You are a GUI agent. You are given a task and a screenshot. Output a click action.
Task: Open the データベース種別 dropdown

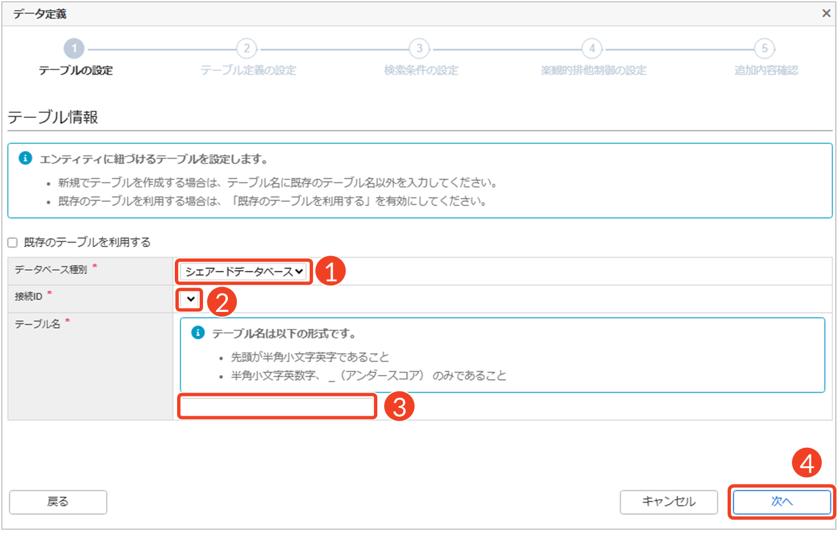click(244, 272)
